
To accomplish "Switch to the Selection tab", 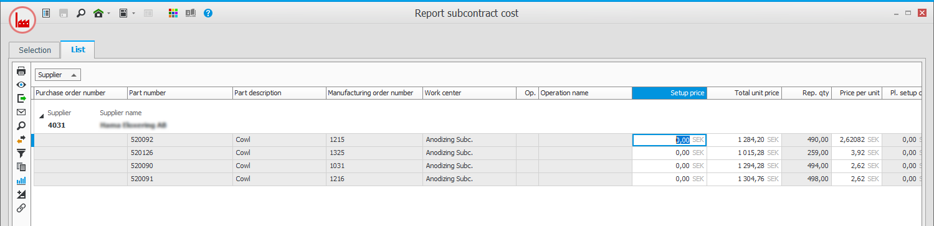I will [x=35, y=50].
